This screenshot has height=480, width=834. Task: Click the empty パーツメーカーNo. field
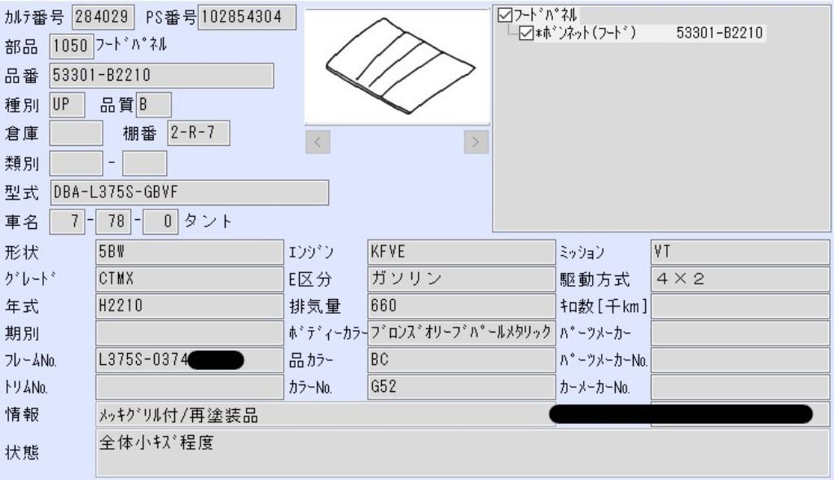pos(740,360)
